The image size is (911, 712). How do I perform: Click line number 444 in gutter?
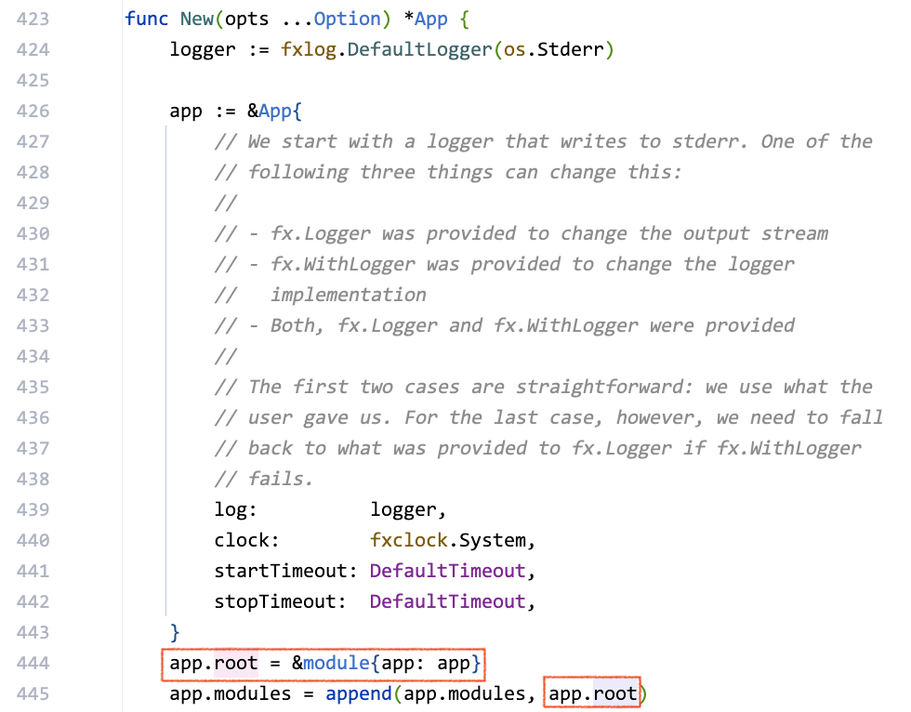point(33,664)
